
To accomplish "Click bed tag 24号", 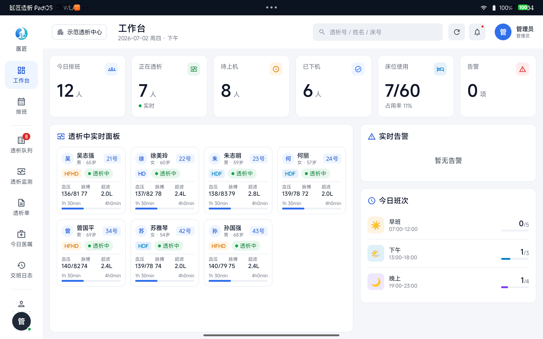I will click(332, 159).
